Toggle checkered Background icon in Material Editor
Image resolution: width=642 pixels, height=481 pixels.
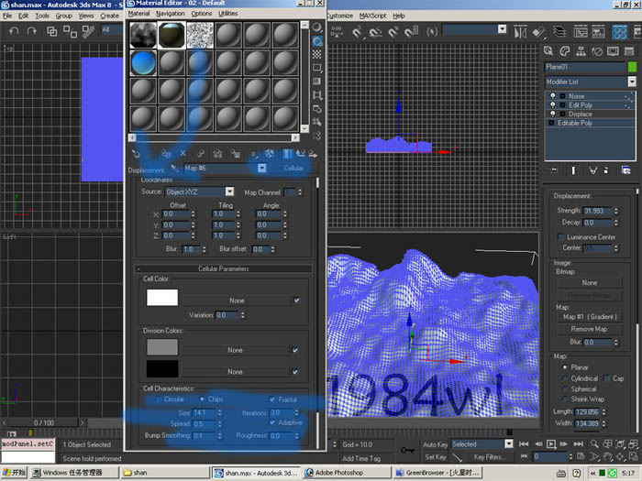[x=317, y=54]
